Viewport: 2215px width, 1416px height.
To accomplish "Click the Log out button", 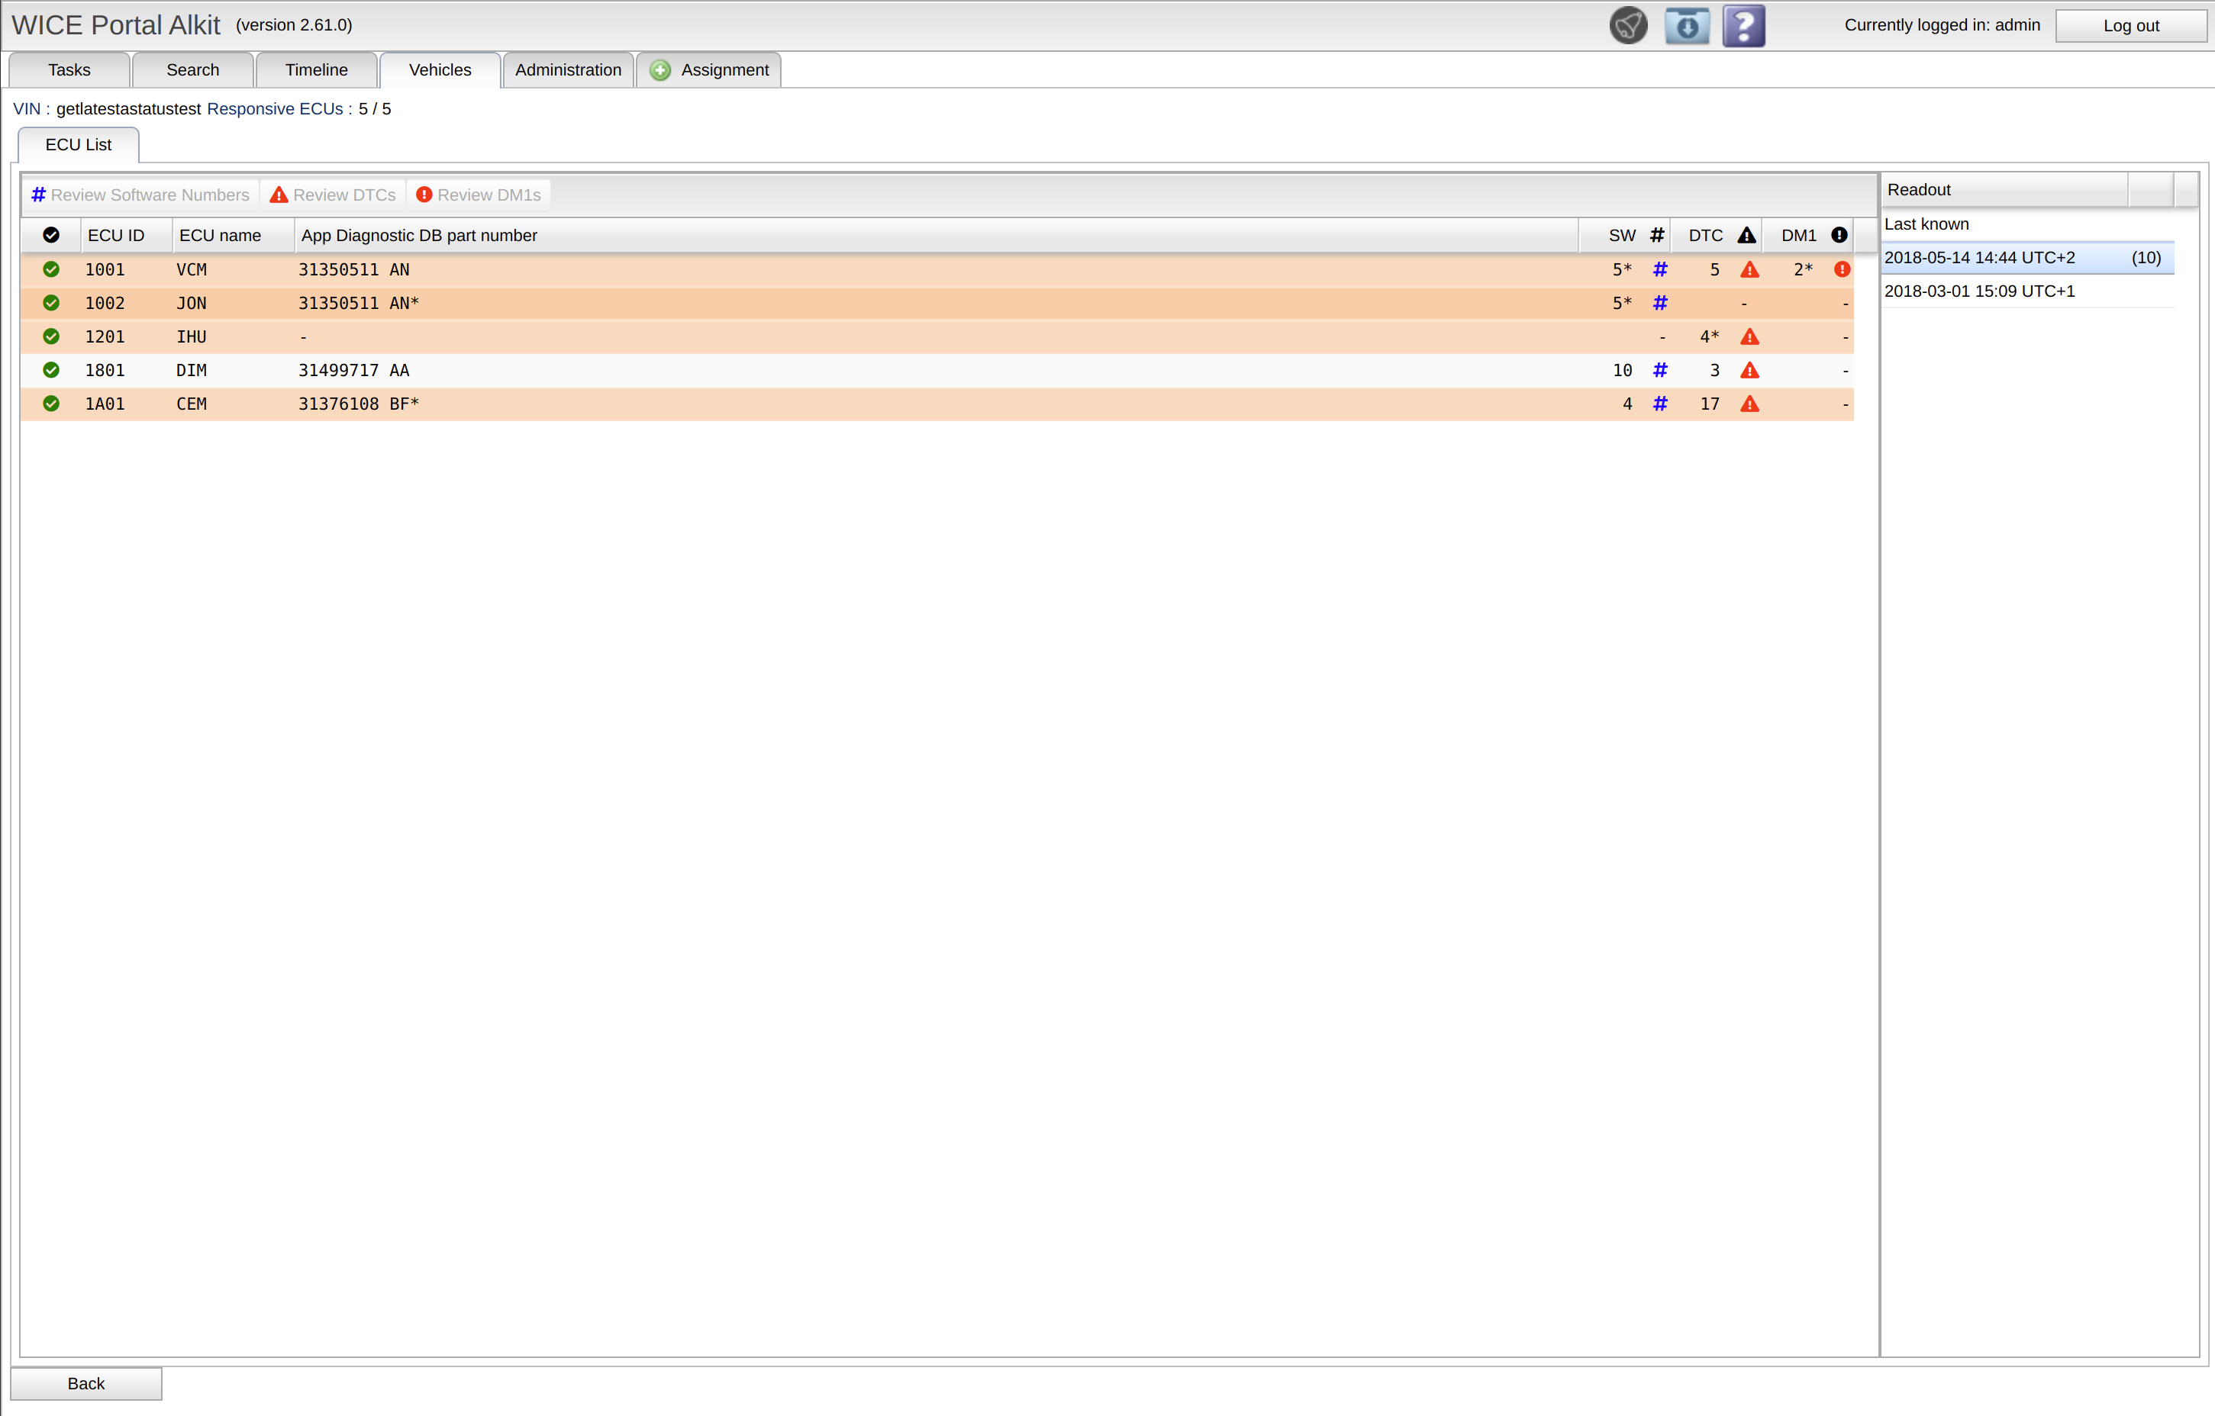I will (2130, 26).
